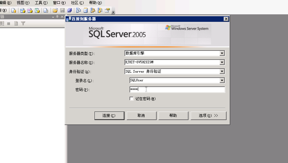Enable the 记住密码(M) checkbox
Image resolution: width=288 pixels, height=163 pixels.
131,99
